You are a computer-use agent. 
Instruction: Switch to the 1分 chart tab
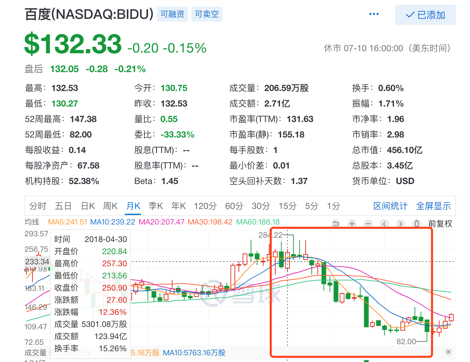pos(333,206)
